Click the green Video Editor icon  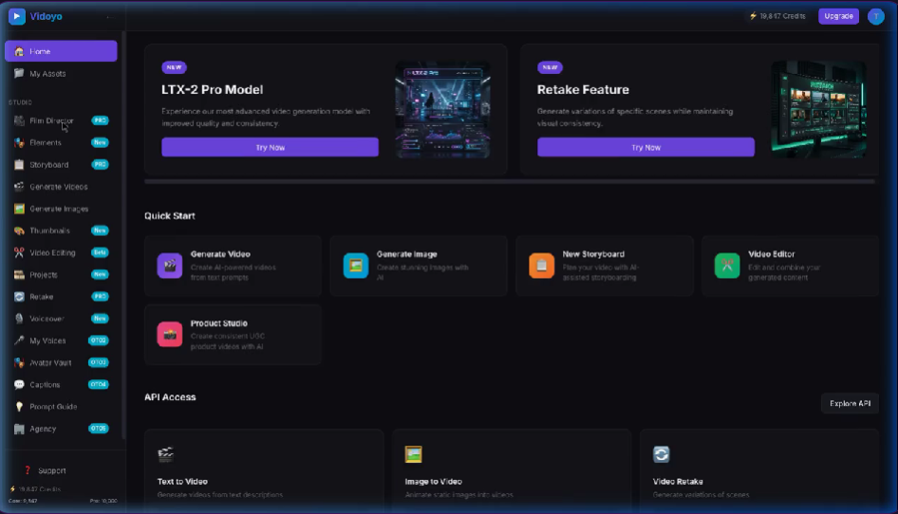(727, 266)
